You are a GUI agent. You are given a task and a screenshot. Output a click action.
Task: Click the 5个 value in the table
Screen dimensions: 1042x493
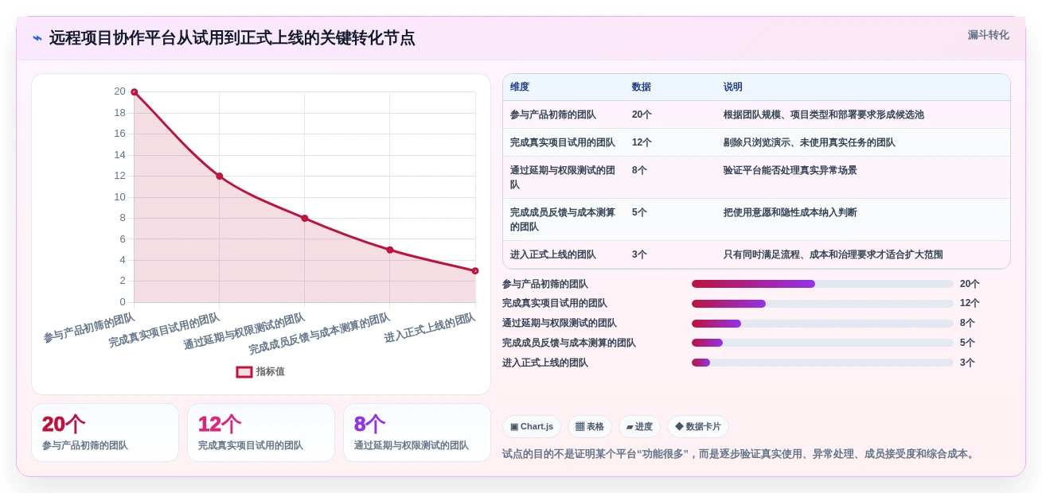point(639,212)
